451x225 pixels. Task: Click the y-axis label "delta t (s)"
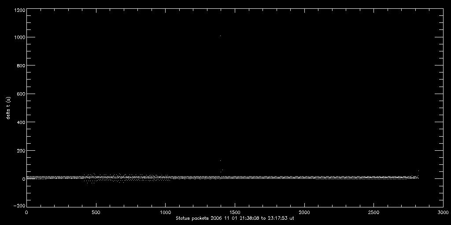point(8,108)
